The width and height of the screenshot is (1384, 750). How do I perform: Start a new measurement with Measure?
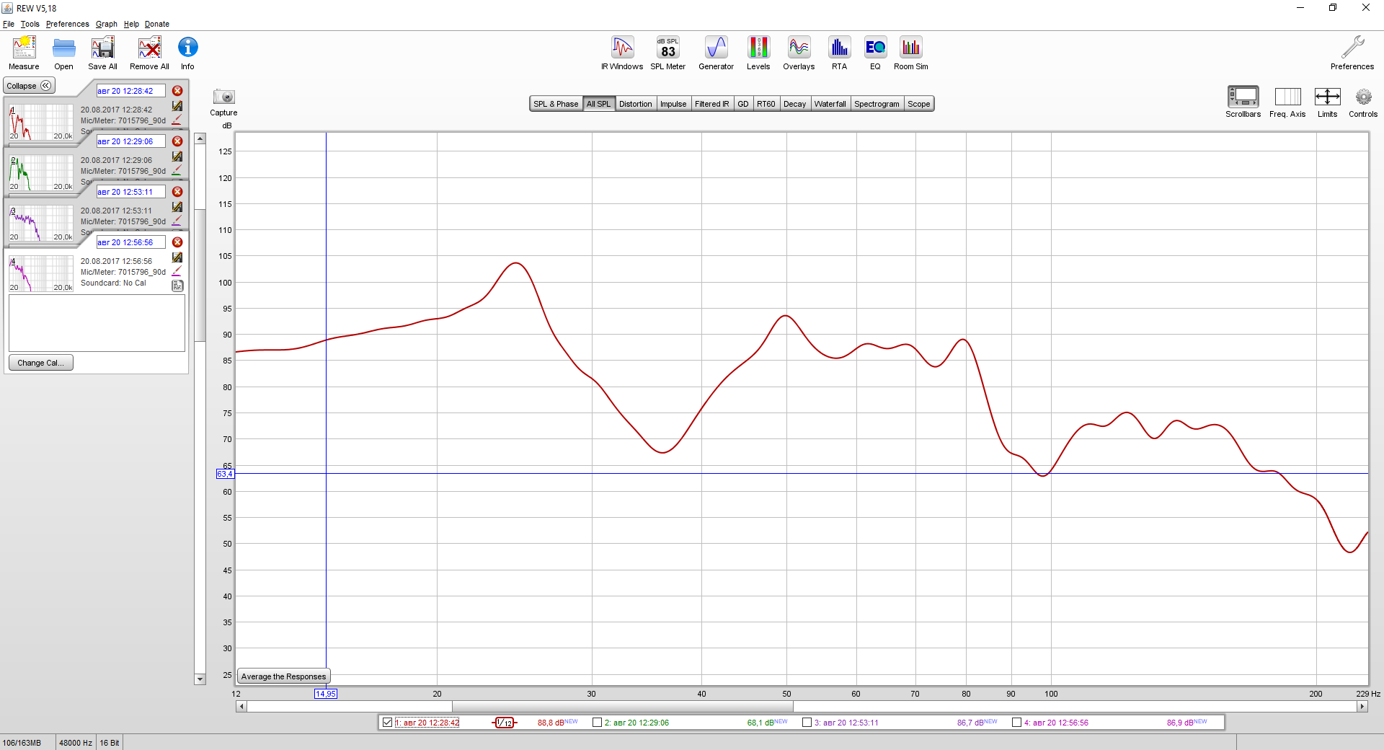coord(24,53)
